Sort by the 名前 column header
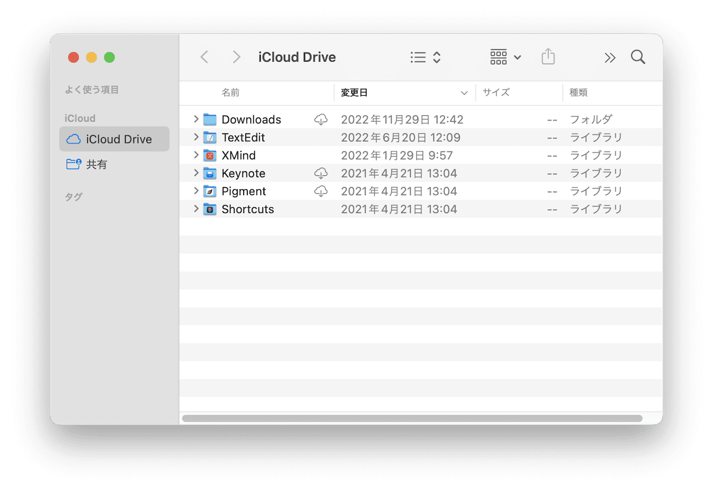Screen dimensions: 713x491 [230, 92]
